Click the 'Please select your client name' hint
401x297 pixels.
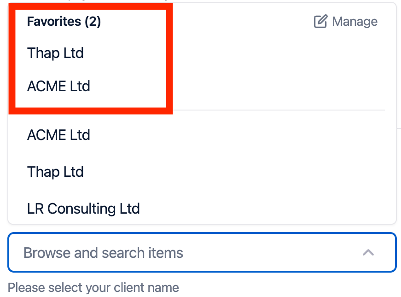point(93,288)
